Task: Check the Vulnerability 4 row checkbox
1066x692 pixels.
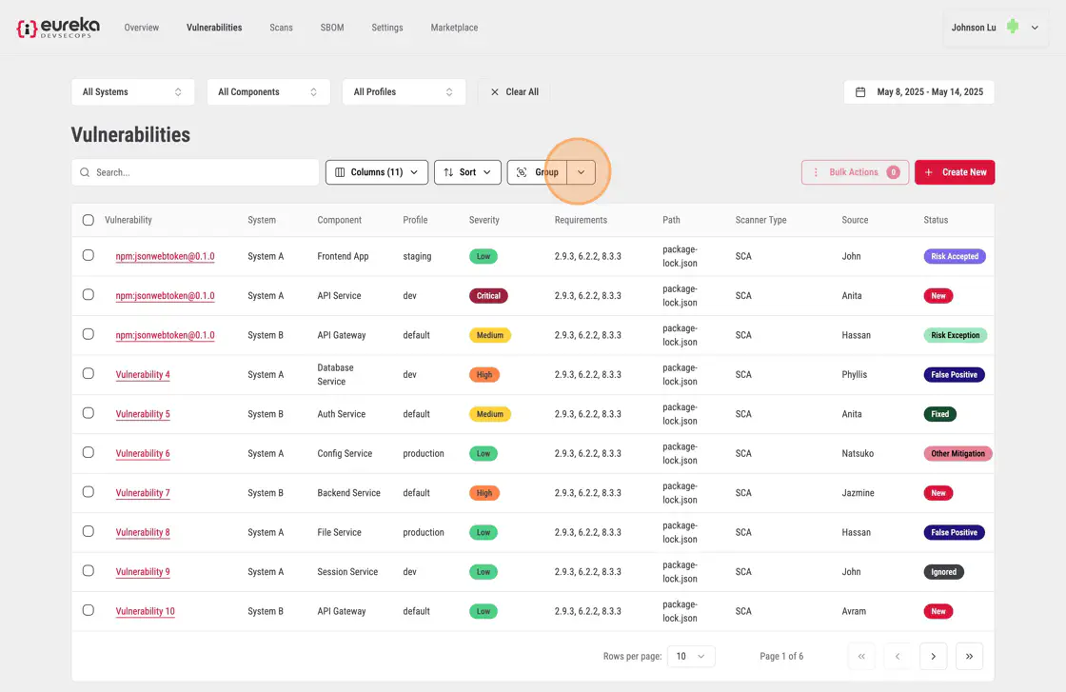Action: click(x=89, y=374)
